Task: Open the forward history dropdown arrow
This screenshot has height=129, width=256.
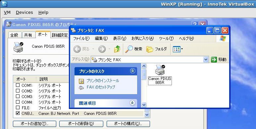Action: [109, 49]
